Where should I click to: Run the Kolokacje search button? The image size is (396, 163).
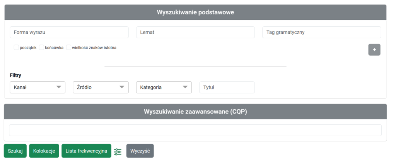(x=44, y=151)
